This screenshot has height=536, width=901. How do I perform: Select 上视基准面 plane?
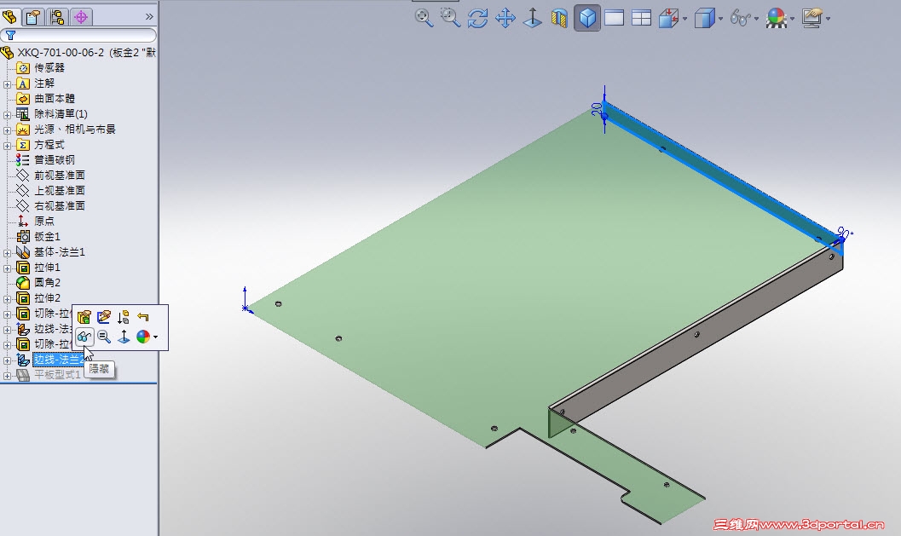(60, 191)
